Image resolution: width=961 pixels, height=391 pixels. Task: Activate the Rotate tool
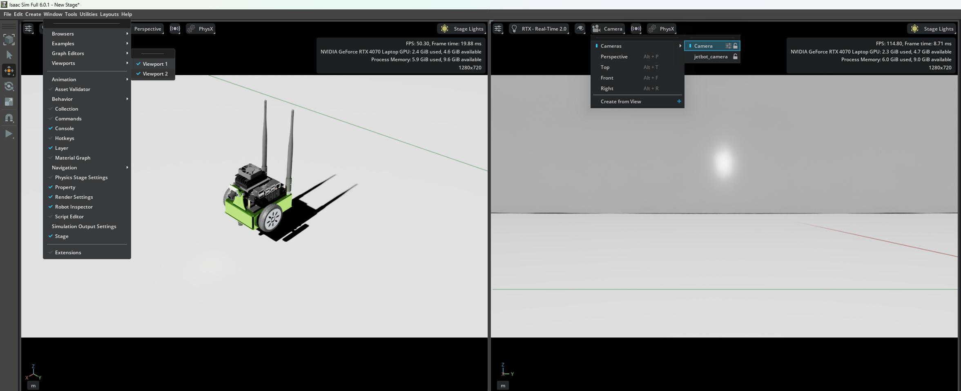9,86
